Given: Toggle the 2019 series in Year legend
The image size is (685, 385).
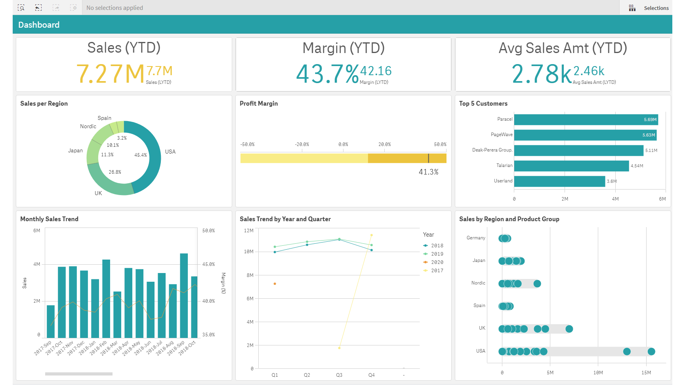Looking at the screenshot, I should [436, 254].
